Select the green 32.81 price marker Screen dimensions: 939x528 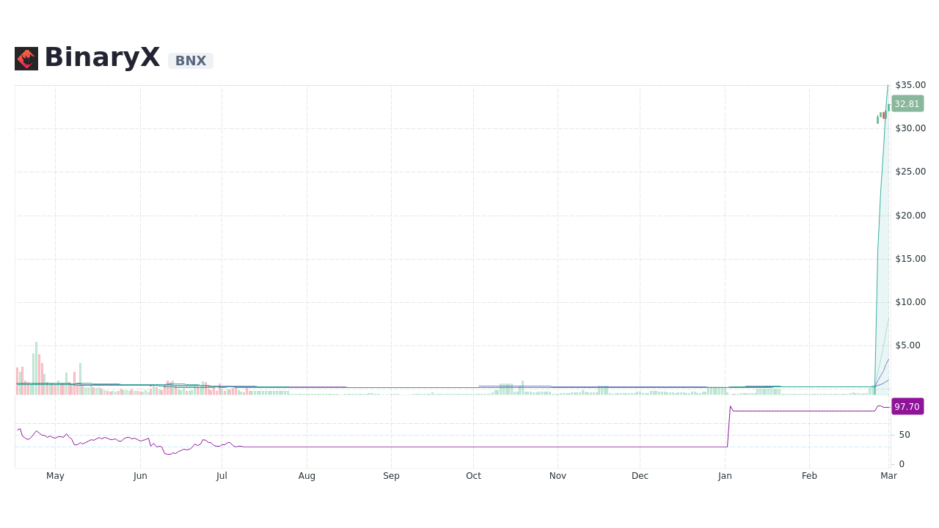907,103
